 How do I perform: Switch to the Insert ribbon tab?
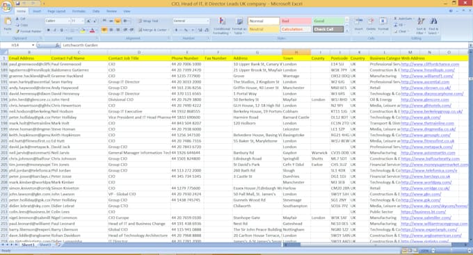point(37,11)
